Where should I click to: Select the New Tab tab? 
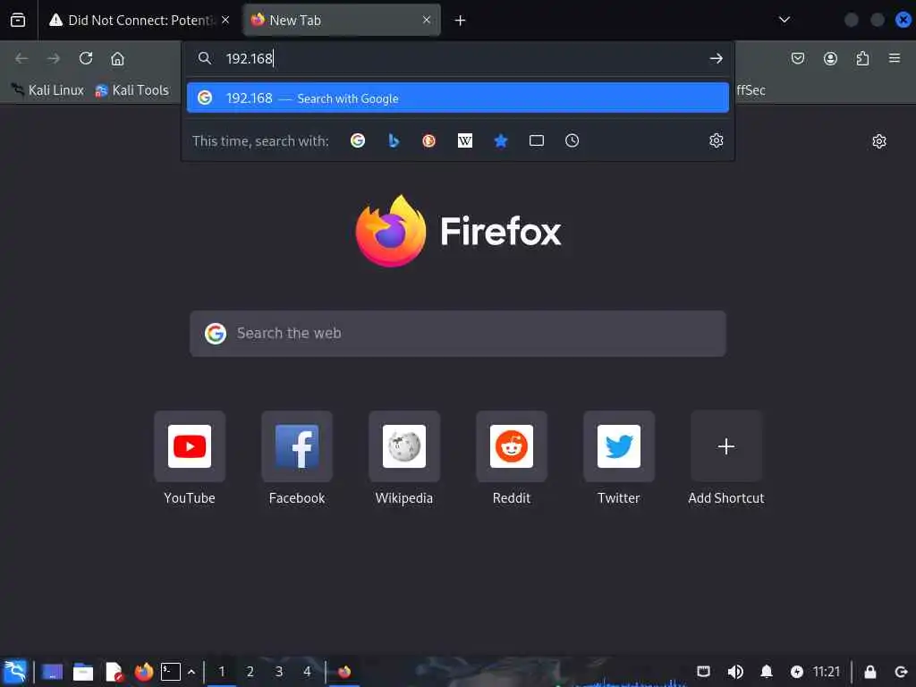(342, 21)
